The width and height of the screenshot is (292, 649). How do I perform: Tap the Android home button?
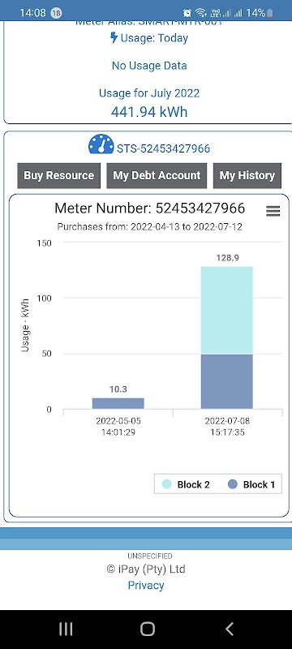[x=148, y=629]
